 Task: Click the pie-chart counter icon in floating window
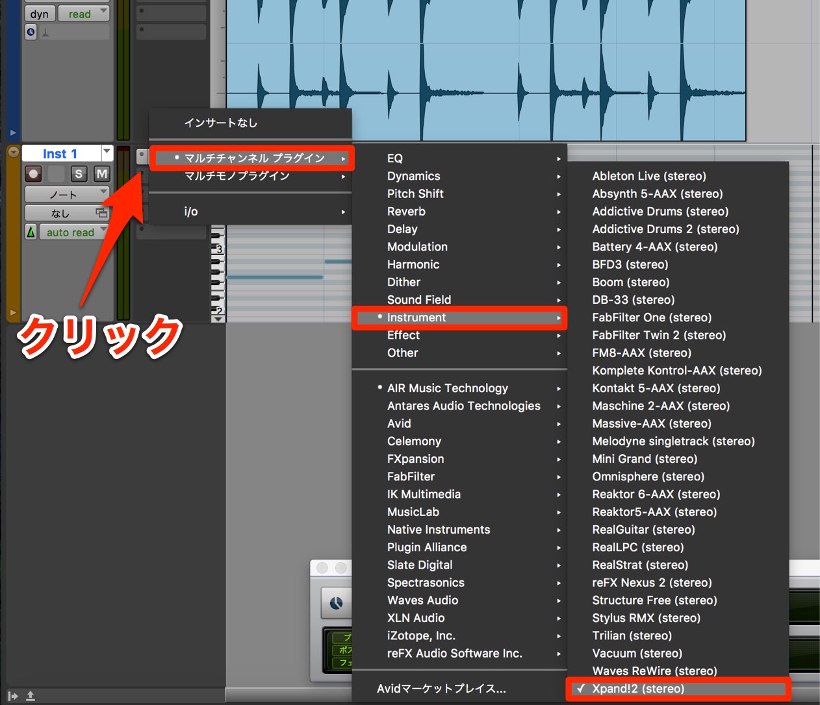pyautogui.click(x=336, y=603)
